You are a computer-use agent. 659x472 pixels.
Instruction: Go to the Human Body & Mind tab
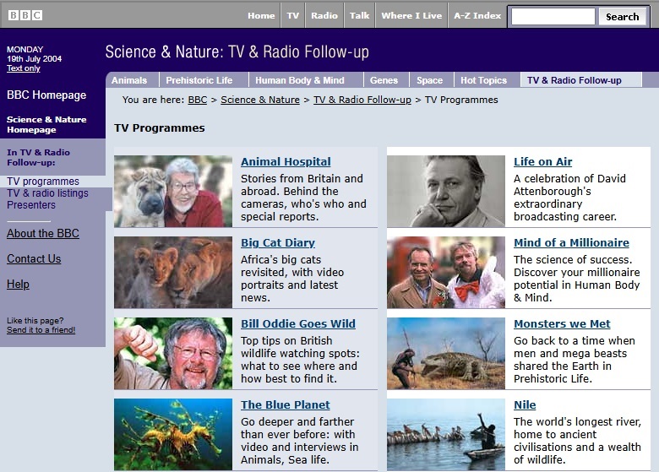[x=299, y=80]
